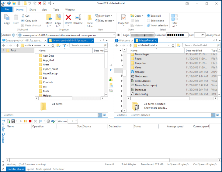Switch to the Speed bottom tab
This screenshot has width=222, height=172.
30,169
